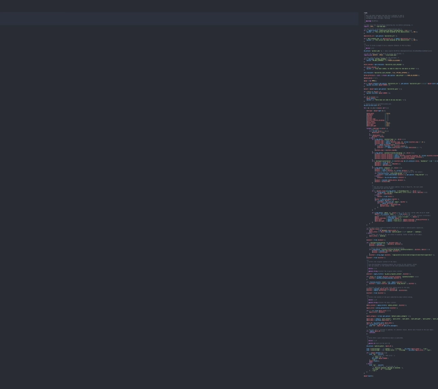The image size is (438, 389).
Task: Click the first code line at the minimap top
Action: (x=365, y=13)
